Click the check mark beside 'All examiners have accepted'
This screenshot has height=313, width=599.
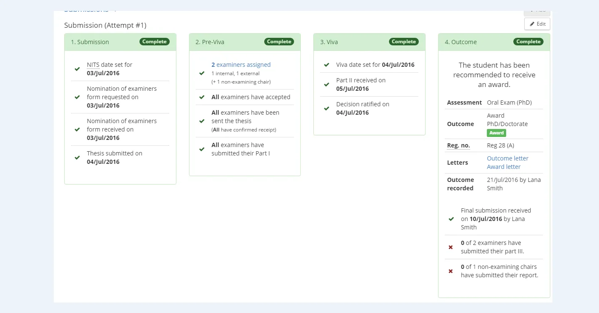point(202,97)
